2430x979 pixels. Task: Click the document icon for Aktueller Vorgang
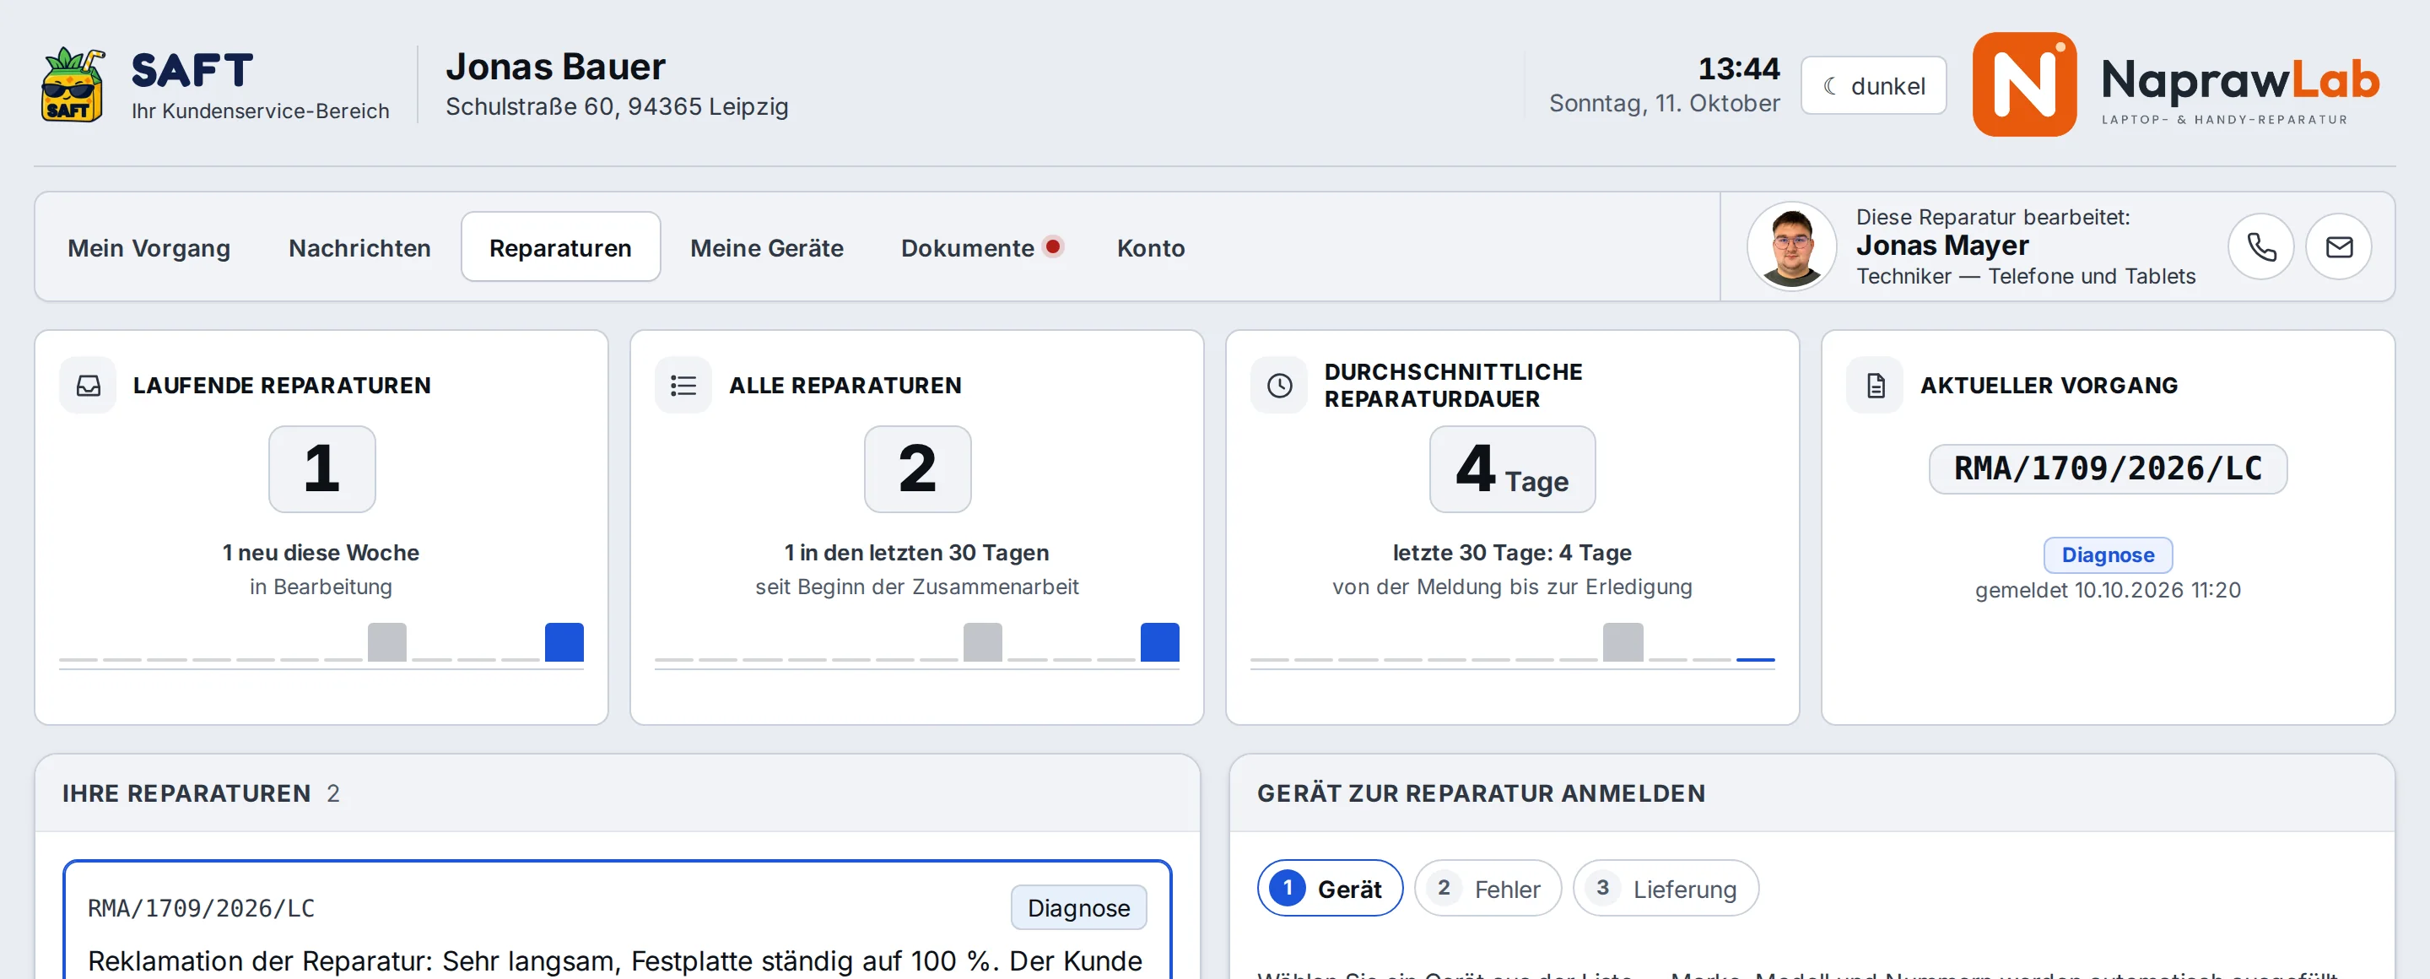point(1876,386)
